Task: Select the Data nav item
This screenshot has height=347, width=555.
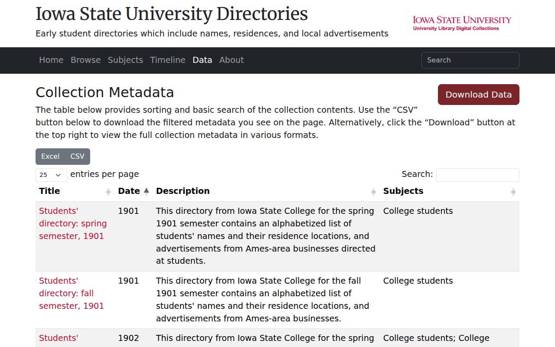Action: click(202, 60)
